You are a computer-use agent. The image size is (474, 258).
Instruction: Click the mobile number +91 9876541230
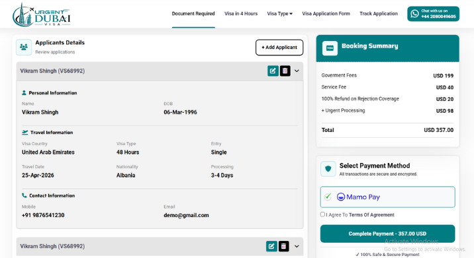click(x=43, y=215)
